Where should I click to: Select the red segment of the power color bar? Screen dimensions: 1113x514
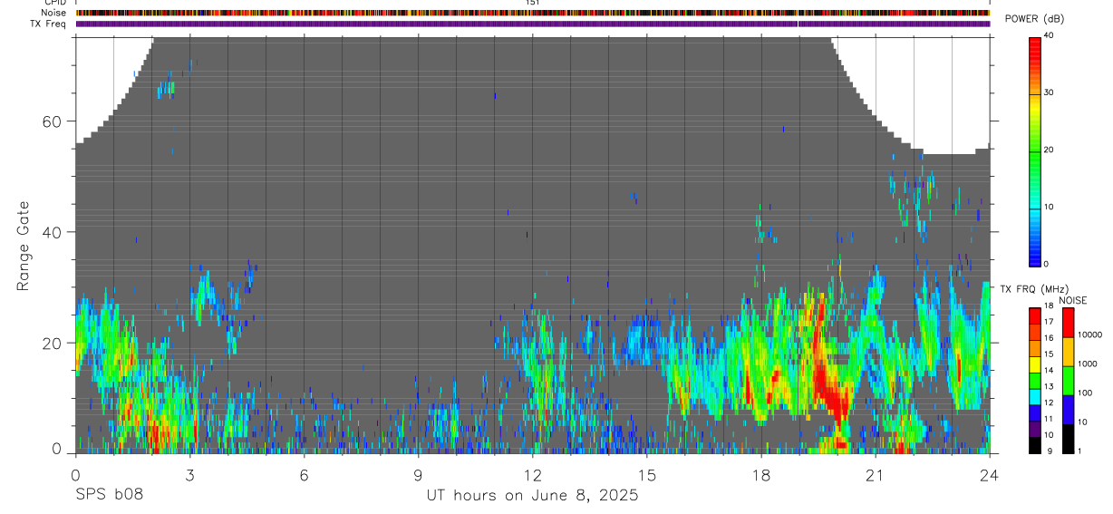[x=1034, y=51]
